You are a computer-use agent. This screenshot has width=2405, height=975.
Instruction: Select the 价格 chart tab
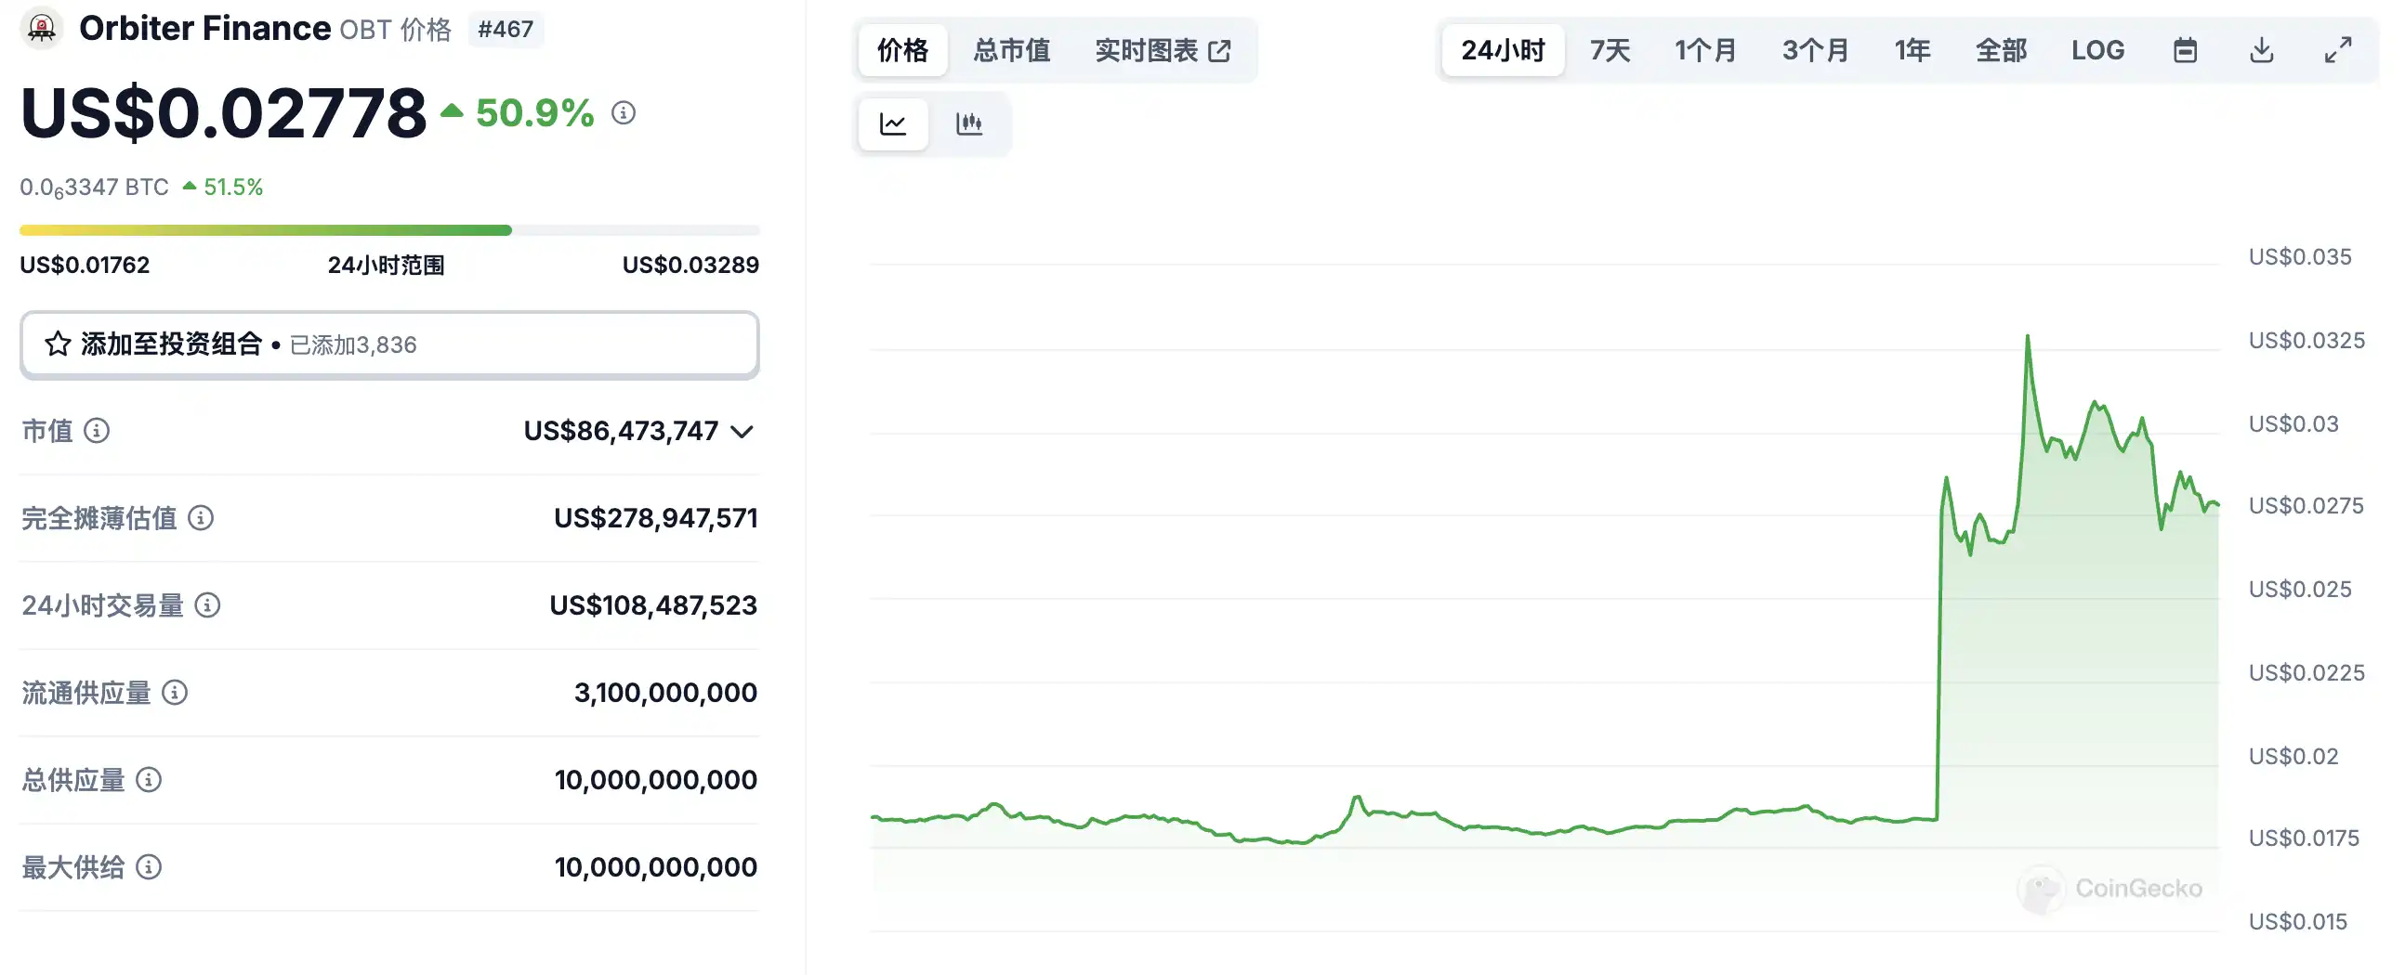click(901, 50)
